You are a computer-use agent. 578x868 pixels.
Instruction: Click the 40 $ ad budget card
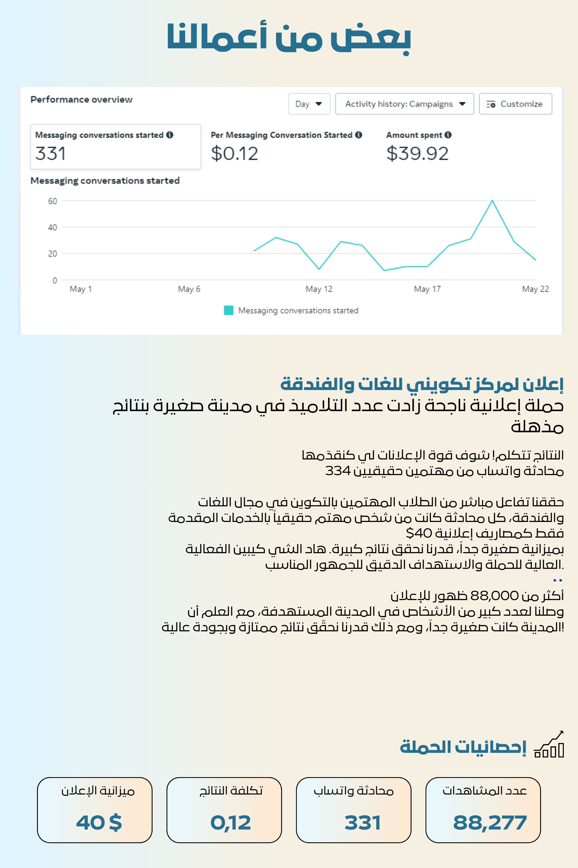(95, 810)
